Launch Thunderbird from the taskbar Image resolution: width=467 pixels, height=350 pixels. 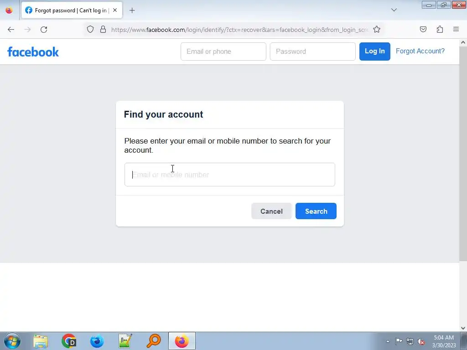(x=97, y=341)
